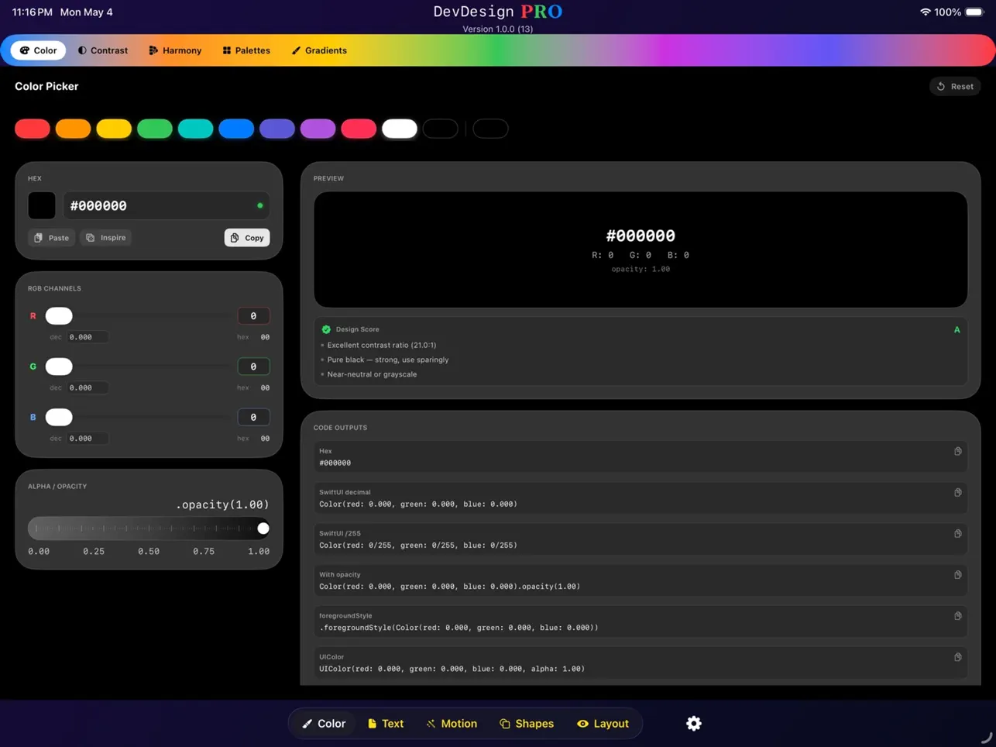The height and width of the screenshot is (747, 996).
Task: Click the B channel value box
Action: (x=253, y=417)
